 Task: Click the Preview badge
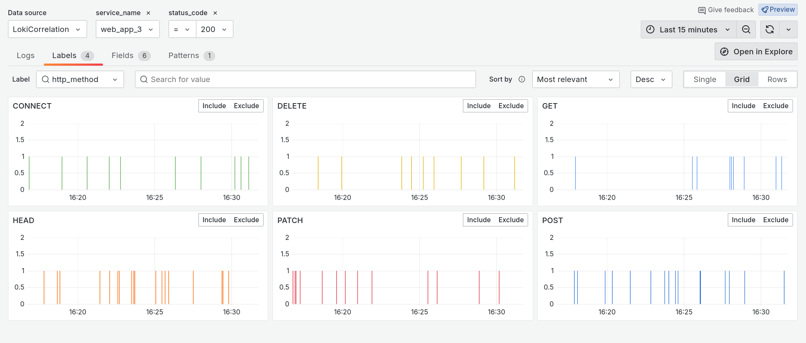click(778, 9)
